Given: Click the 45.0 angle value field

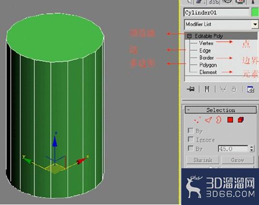Looking at the screenshot, I should tap(233, 149).
